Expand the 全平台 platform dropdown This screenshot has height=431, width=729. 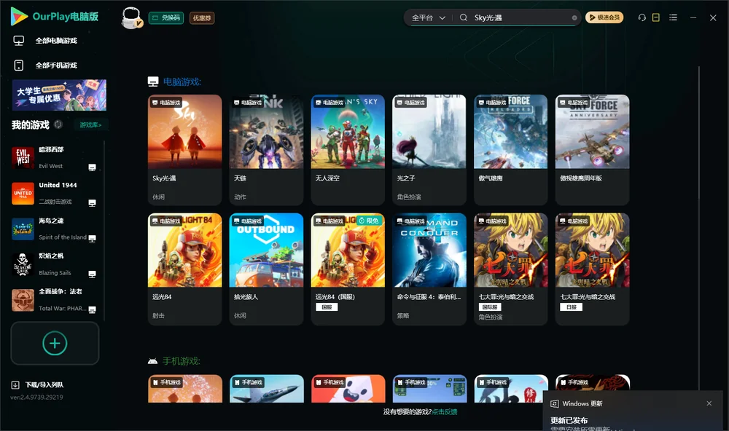point(428,17)
